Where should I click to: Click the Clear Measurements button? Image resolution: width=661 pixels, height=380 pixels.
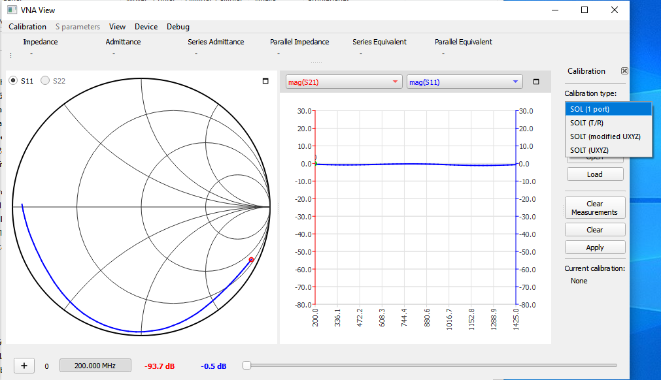click(595, 208)
